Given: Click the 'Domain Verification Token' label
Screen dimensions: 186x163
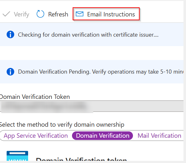Looking at the screenshot, I should pos(35,97).
